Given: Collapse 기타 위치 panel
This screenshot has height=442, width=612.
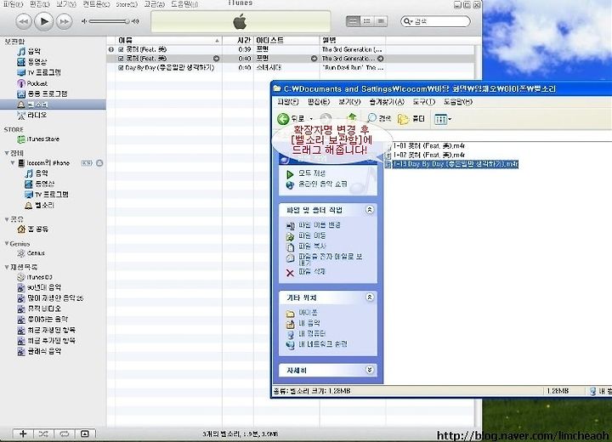Looking at the screenshot, I should coord(369,297).
